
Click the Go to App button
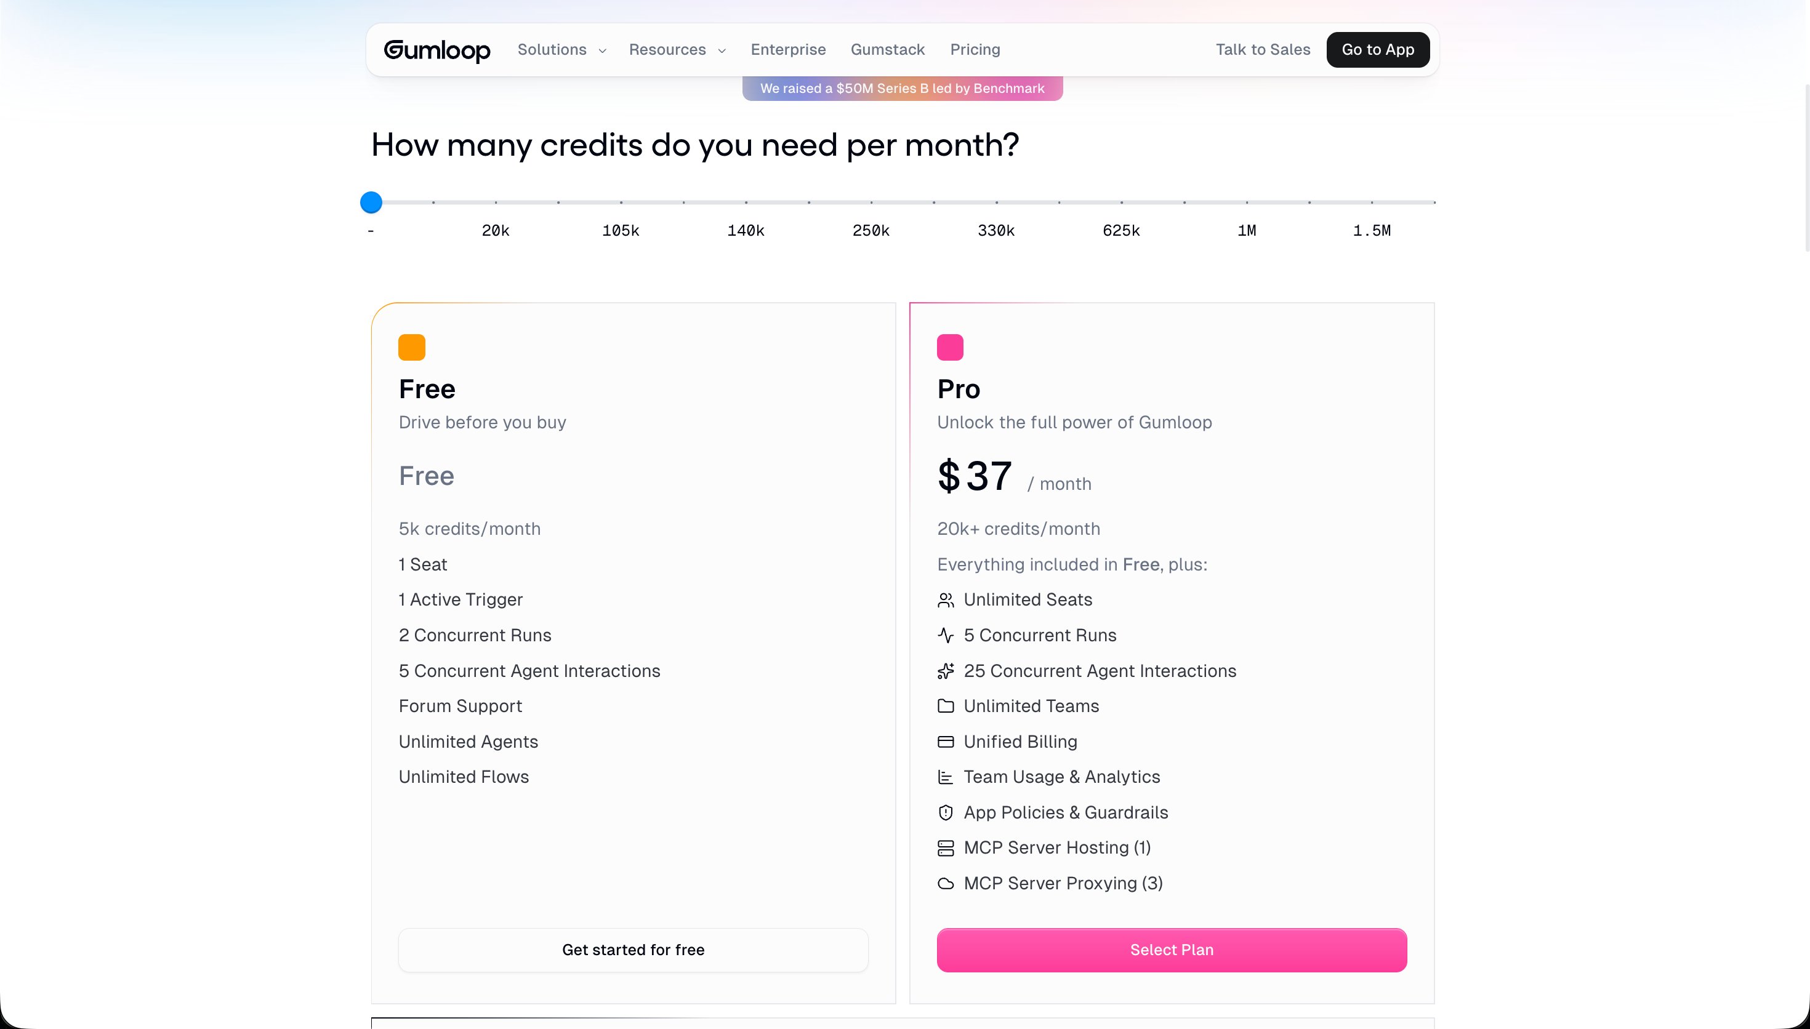coord(1377,49)
